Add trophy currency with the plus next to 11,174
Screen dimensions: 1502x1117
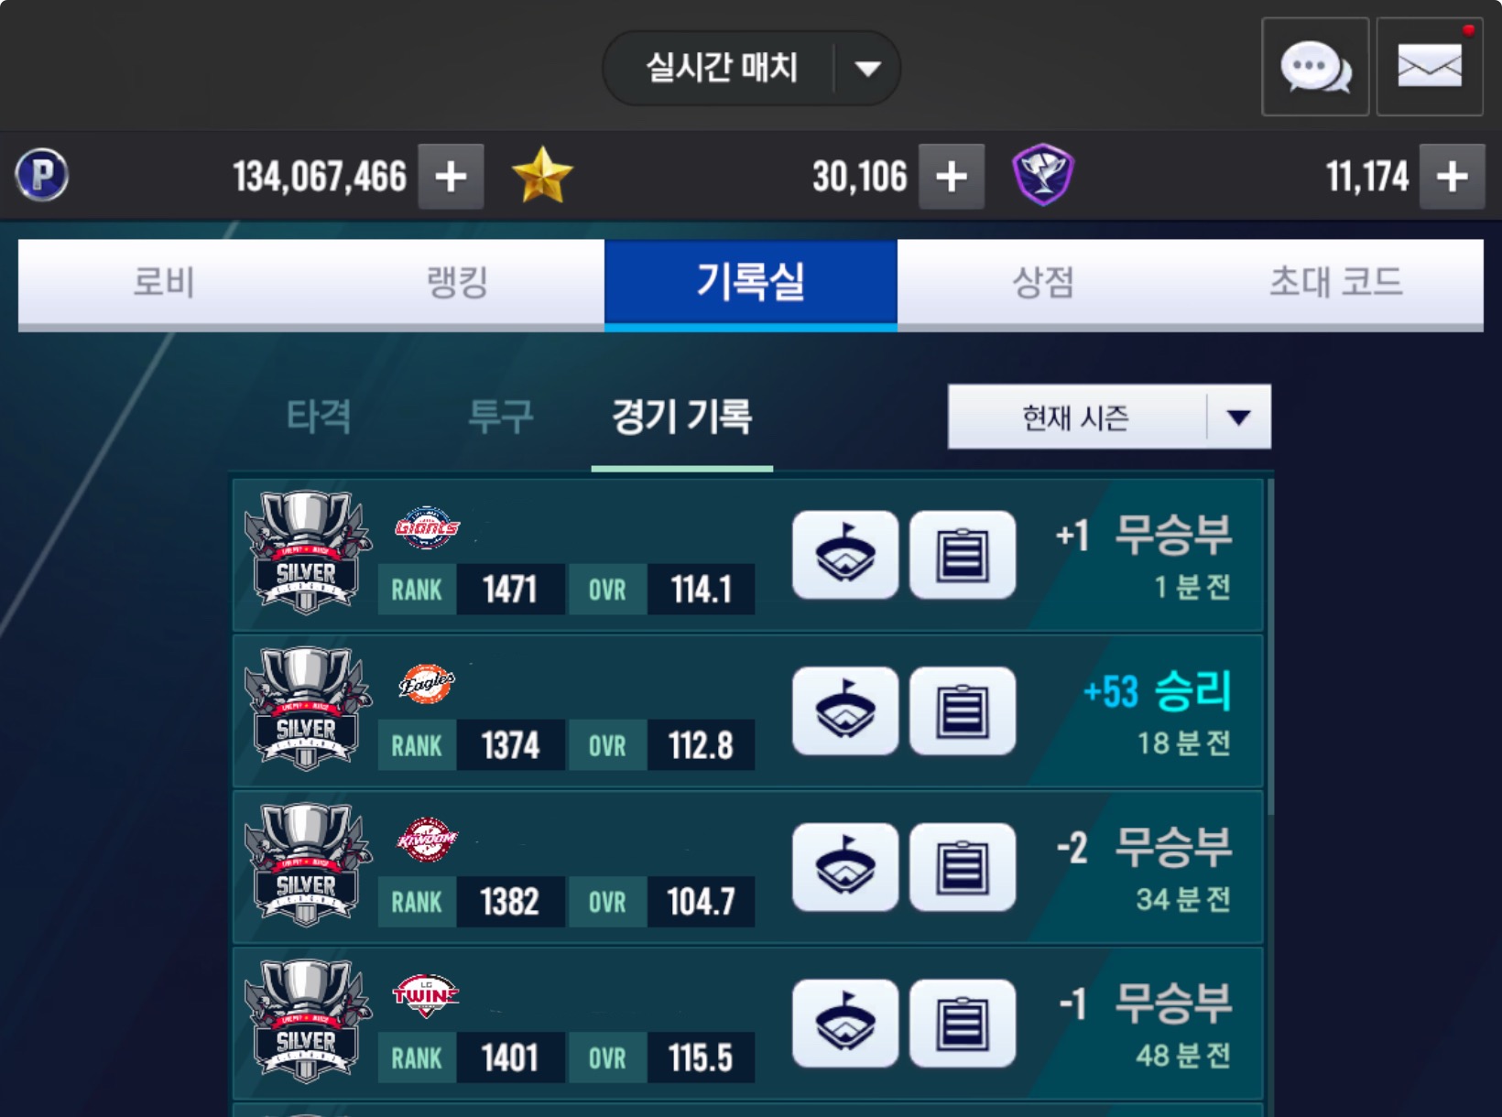click(x=1452, y=176)
